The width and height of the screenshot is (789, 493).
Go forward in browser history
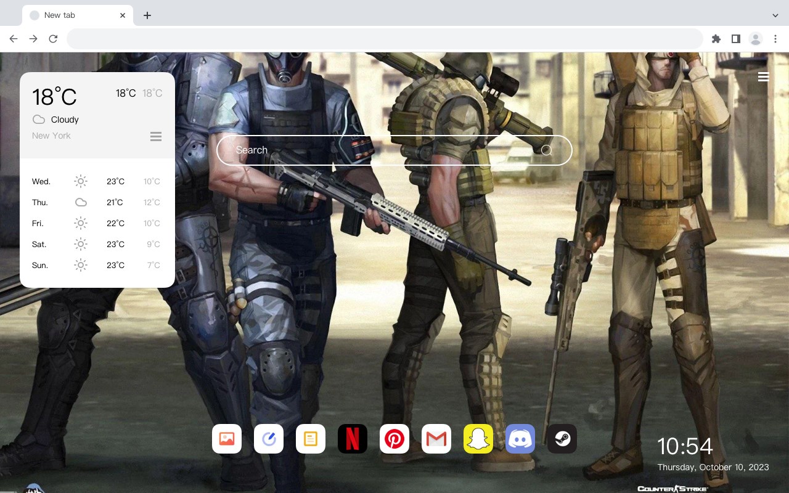tap(33, 39)
